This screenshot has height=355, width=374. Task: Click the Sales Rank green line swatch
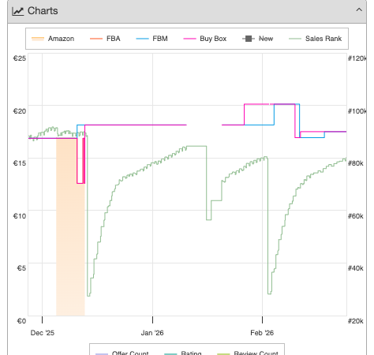point(295,39)
